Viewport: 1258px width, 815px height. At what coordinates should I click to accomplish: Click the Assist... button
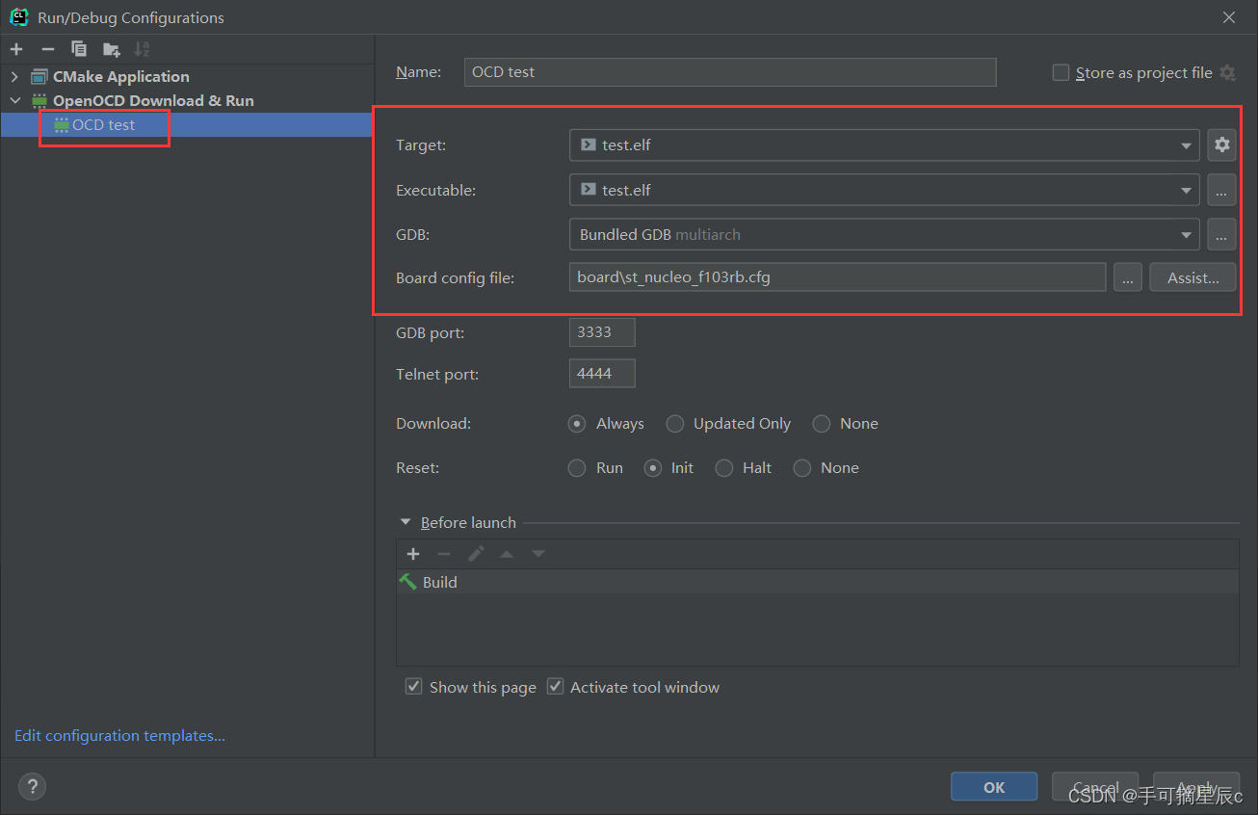click(x=1192, y=277)
